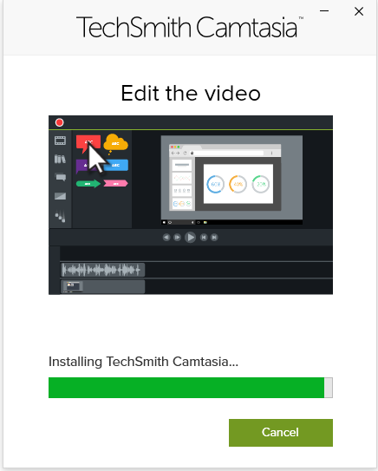
Task: Close the TechSmith Camtasia installer
Action: [x=359, y=11]
